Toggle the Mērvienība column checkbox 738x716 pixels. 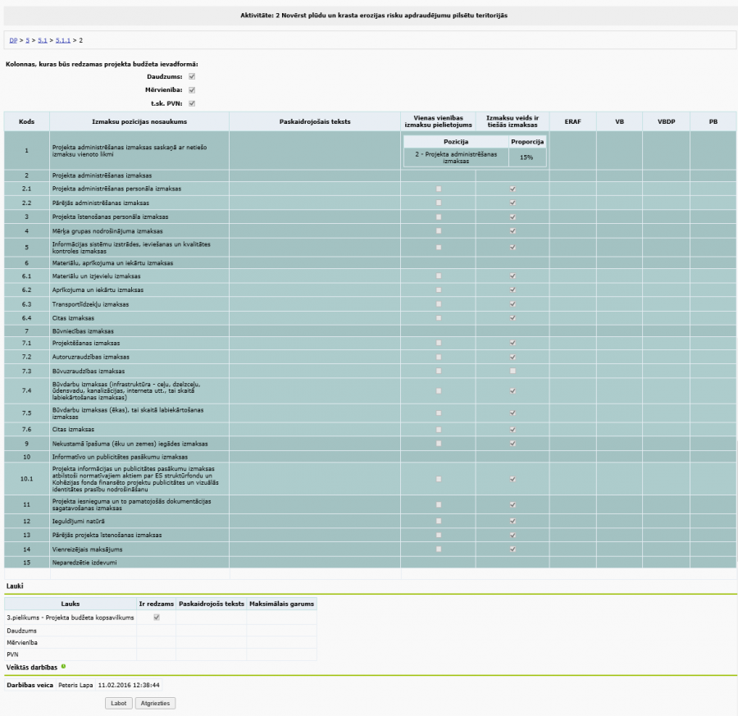(192, 89)
